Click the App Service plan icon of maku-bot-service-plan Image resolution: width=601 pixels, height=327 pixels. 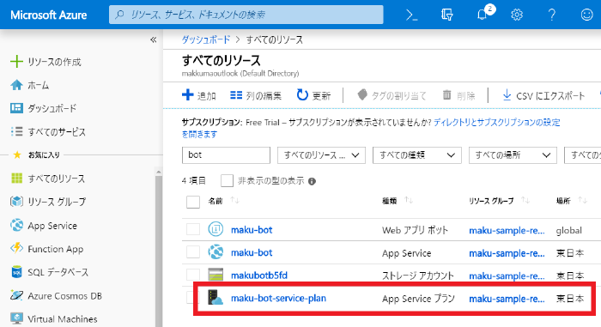pyautogui.click(x=216, y=298)
